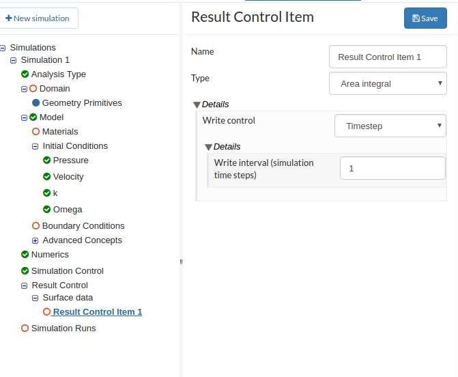The image size is (458, 377).
Task: Click the orange circle icon beside Boundary Conditions
Action: [x=36, y=225]
